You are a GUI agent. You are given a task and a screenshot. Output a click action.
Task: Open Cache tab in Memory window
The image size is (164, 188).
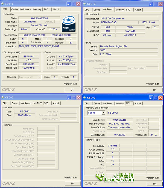click(x=15, y=103)
